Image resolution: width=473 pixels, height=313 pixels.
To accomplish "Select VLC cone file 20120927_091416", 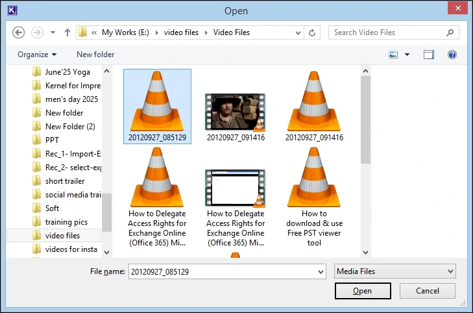I will 314,106.
